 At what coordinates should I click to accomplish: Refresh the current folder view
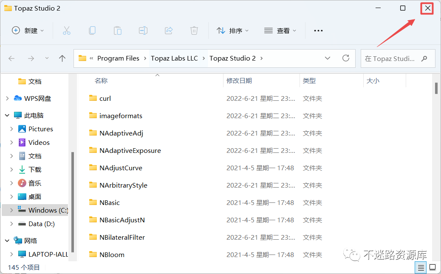pyautogui.click(x=346, y=58)
